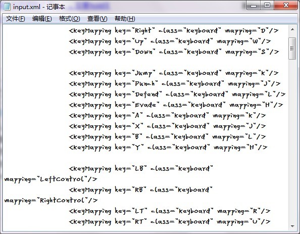Open the 查看(V) menu
The image size is (300, 234).
coord(97,19)
